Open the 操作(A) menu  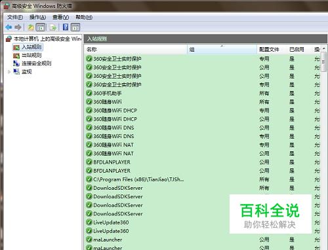[38, 17]
